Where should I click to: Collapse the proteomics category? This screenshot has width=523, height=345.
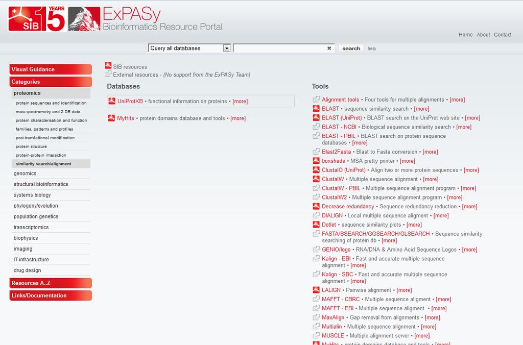(51, 93)
